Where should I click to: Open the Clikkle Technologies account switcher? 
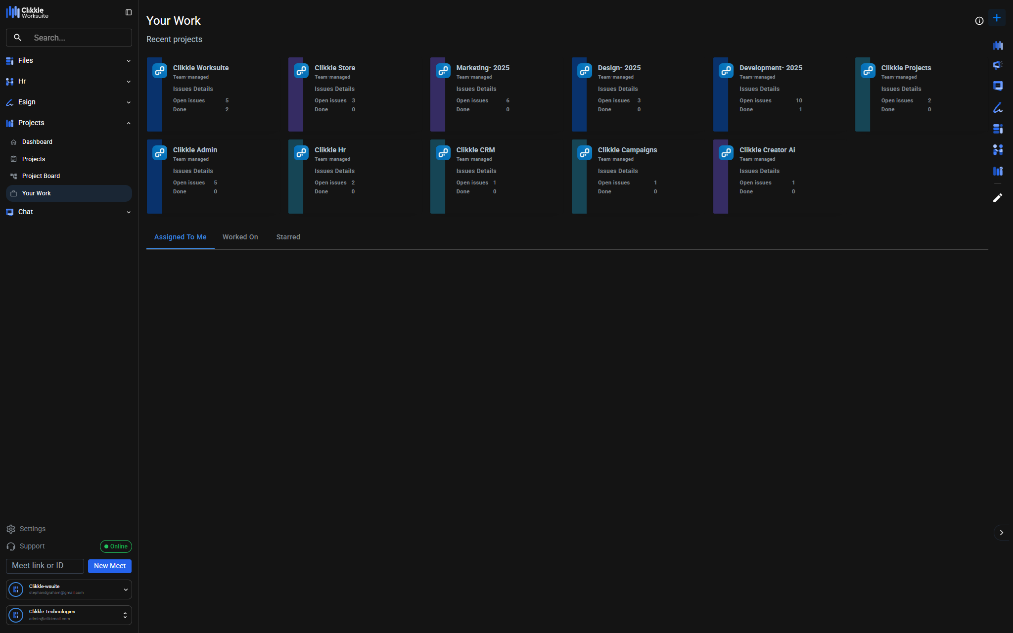[125, 615]
